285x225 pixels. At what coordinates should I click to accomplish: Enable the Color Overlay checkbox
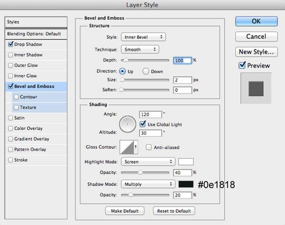click(10, 128)
